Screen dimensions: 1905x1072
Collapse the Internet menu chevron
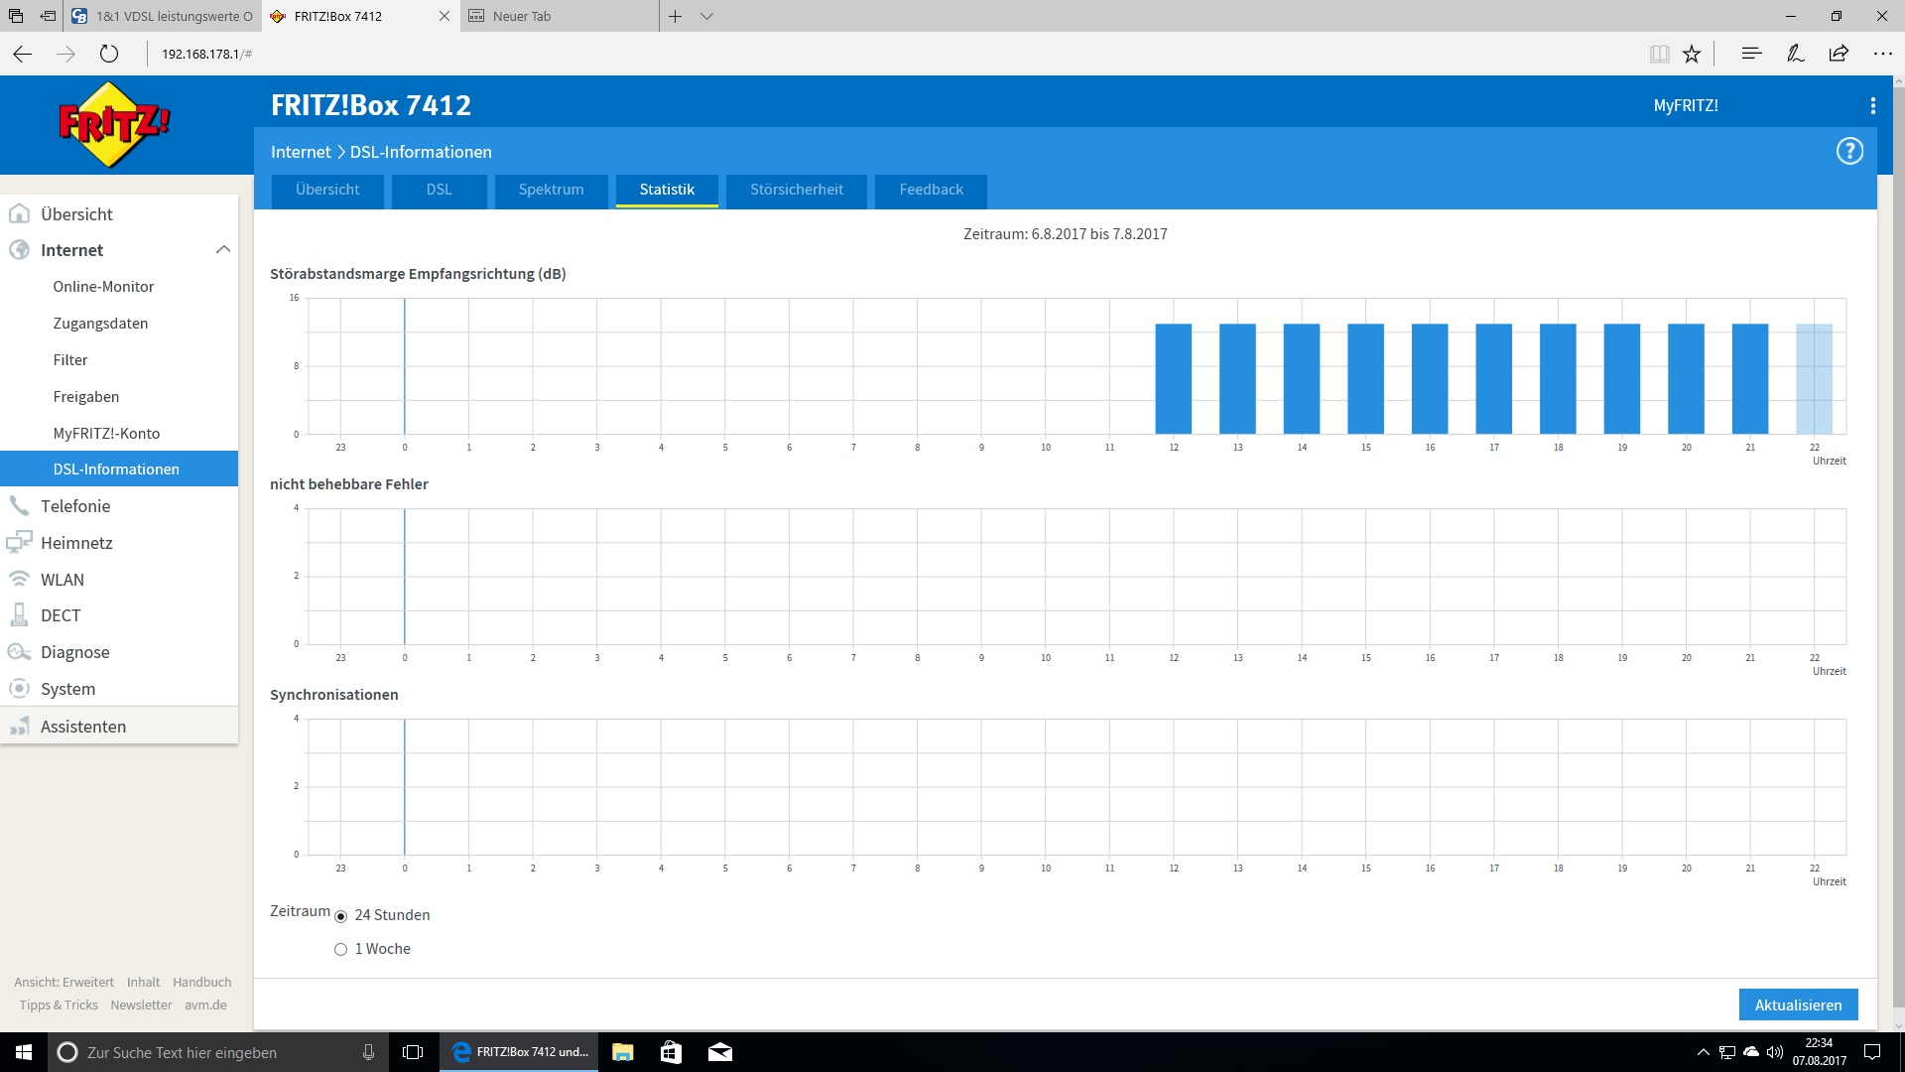[x=223, y=250]
